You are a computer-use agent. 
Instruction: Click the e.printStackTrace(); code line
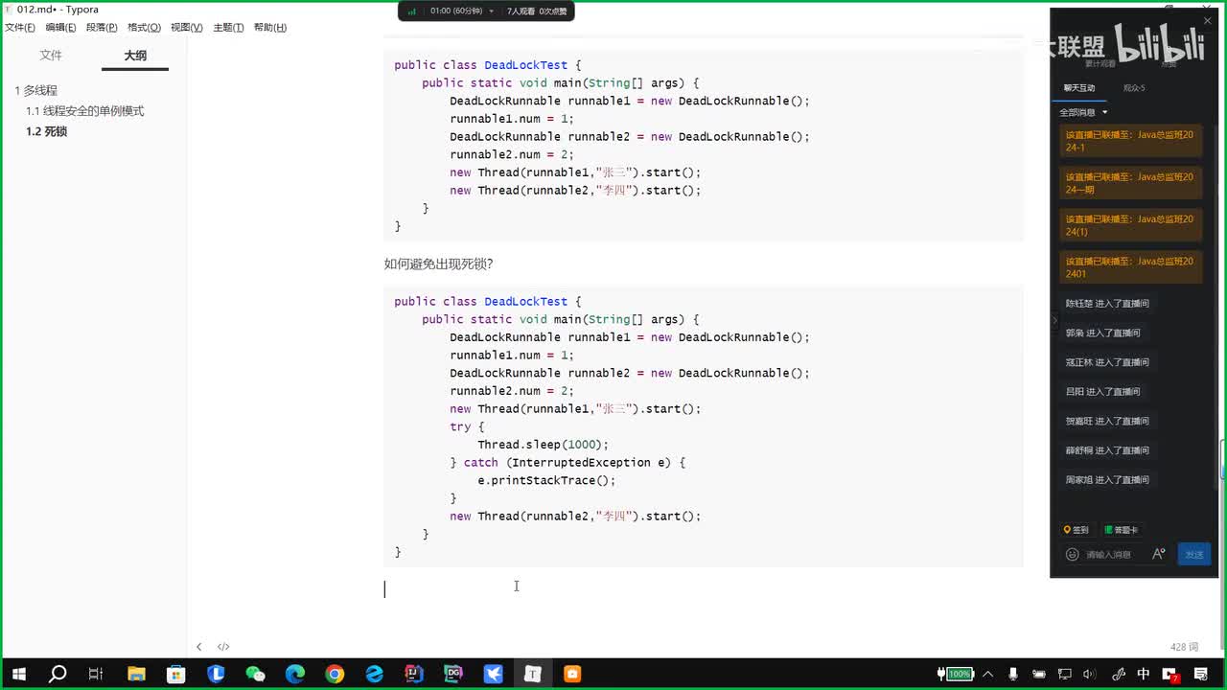(546, 480)
